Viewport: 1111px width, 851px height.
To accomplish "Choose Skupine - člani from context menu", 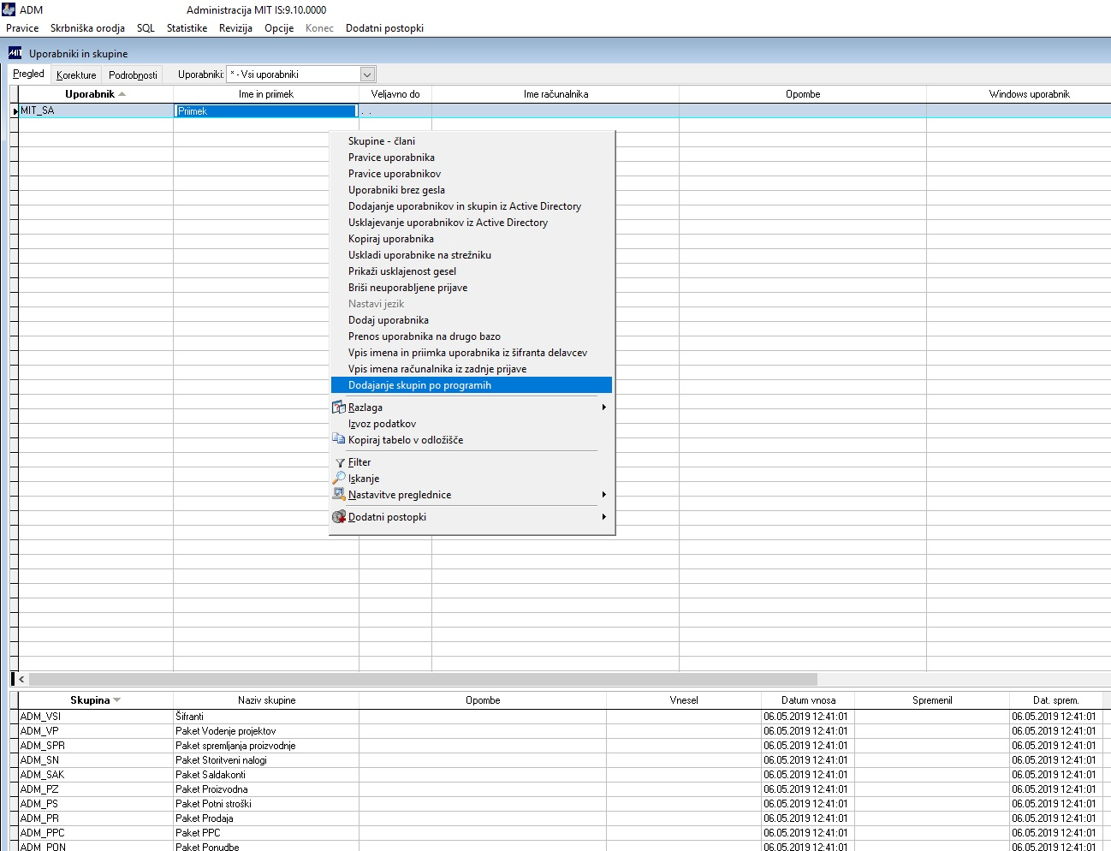I will click(472, 141).
